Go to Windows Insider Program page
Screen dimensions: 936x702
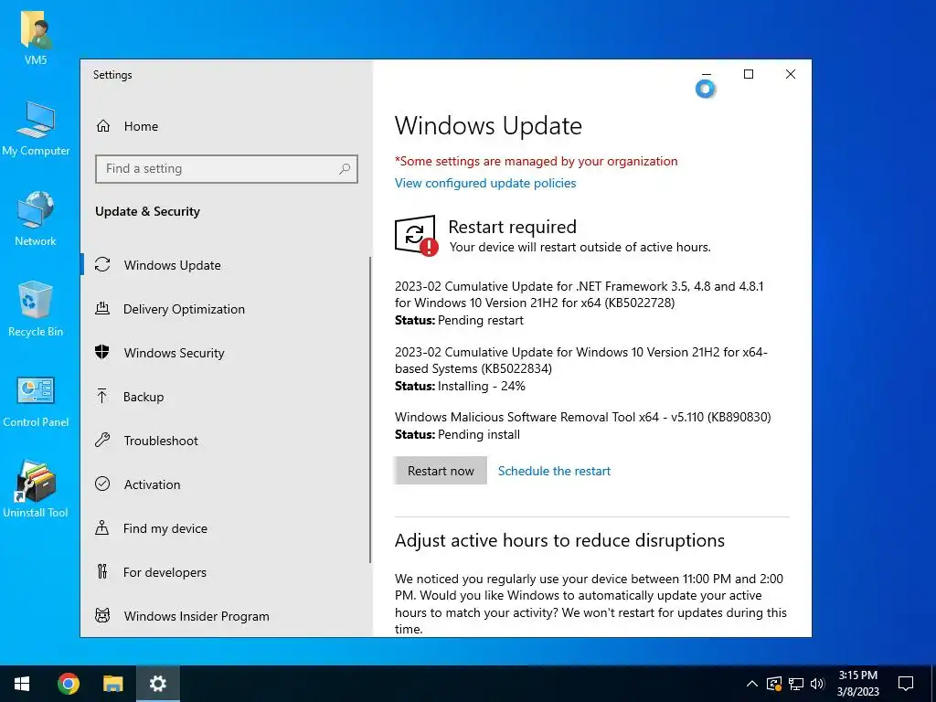tap(226, 615)
